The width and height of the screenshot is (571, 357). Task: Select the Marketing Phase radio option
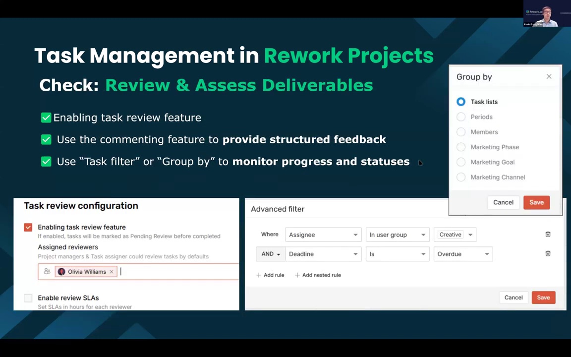460,147
